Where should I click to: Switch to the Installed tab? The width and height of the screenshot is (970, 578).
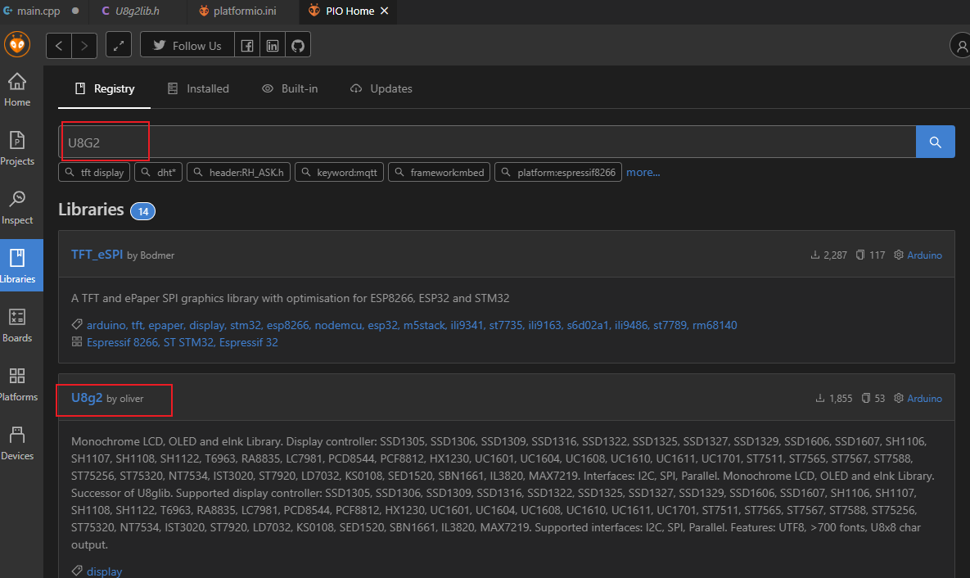[198, 88]
